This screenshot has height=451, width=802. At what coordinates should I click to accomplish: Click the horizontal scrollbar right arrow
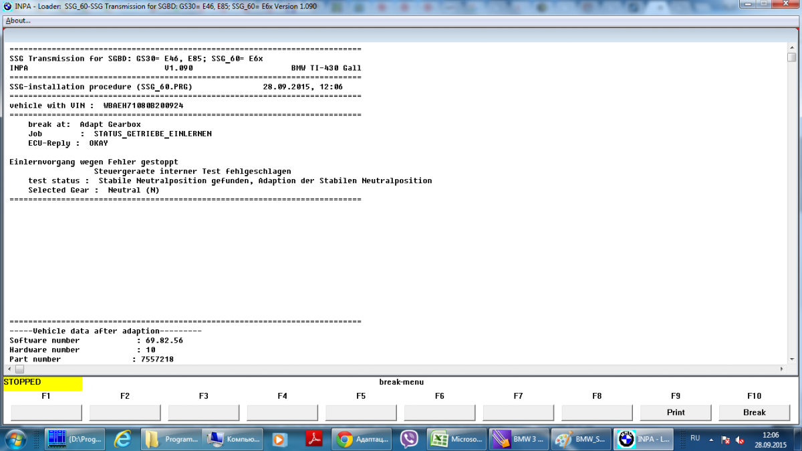pyautogui.click(x=781, y=369)
